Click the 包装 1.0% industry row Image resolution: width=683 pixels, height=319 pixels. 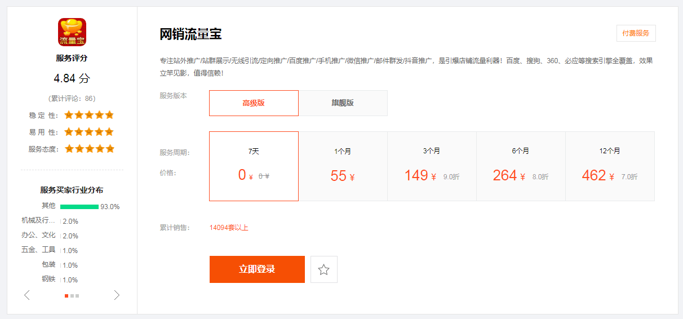[x=60, y=265]
